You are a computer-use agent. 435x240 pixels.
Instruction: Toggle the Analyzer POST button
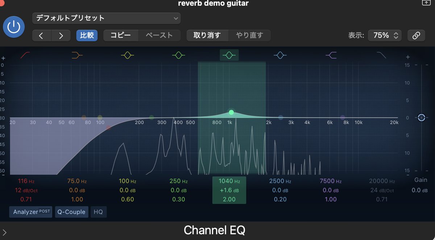[x=31, y=212]
